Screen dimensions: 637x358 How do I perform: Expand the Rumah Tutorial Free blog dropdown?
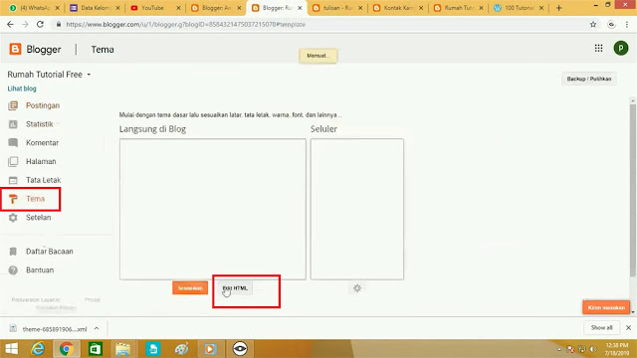coord(89,75)
